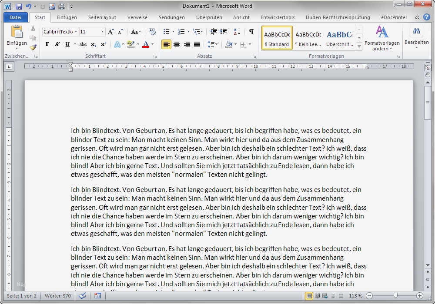Switch to the Einfügen ribbon tab
Viewport: 435px width, 304px height.
pos(67,17)
